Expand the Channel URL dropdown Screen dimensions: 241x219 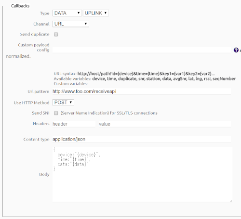(71, 24)
